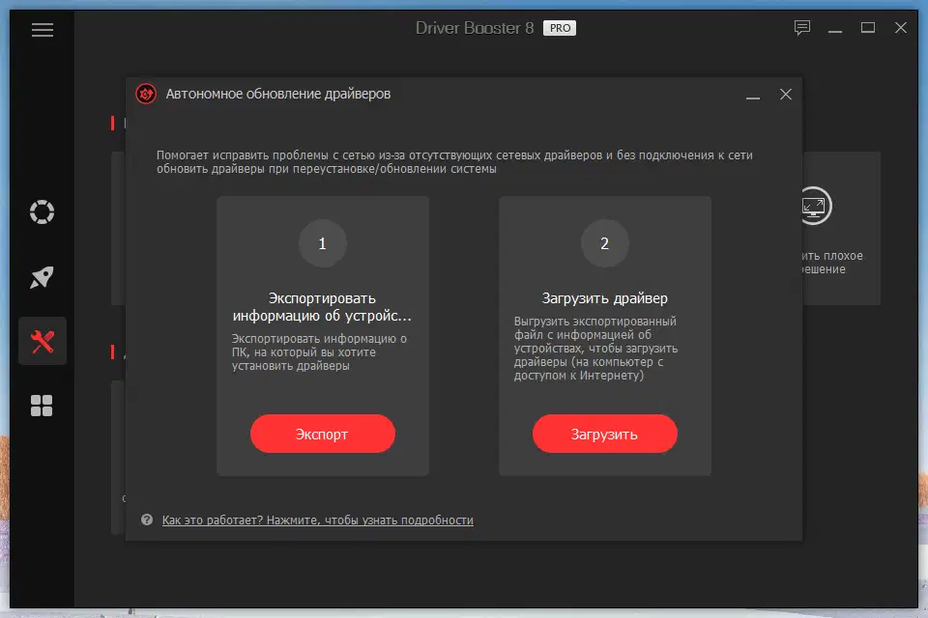Open the Action Center grid icon

click(42, 406)
